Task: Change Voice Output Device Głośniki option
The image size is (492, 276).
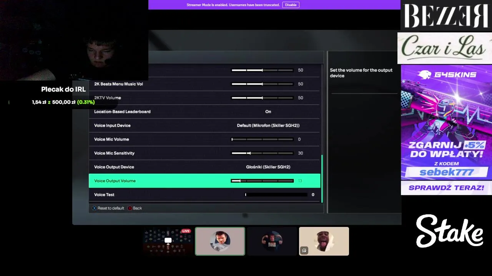Action: pos(268,167)
